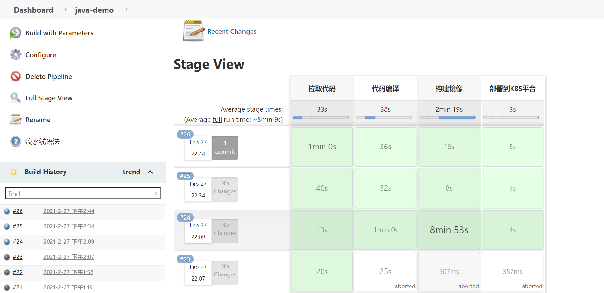Click the Rename notepad icon
Screen dimensions: 604x293
(15, 120)
